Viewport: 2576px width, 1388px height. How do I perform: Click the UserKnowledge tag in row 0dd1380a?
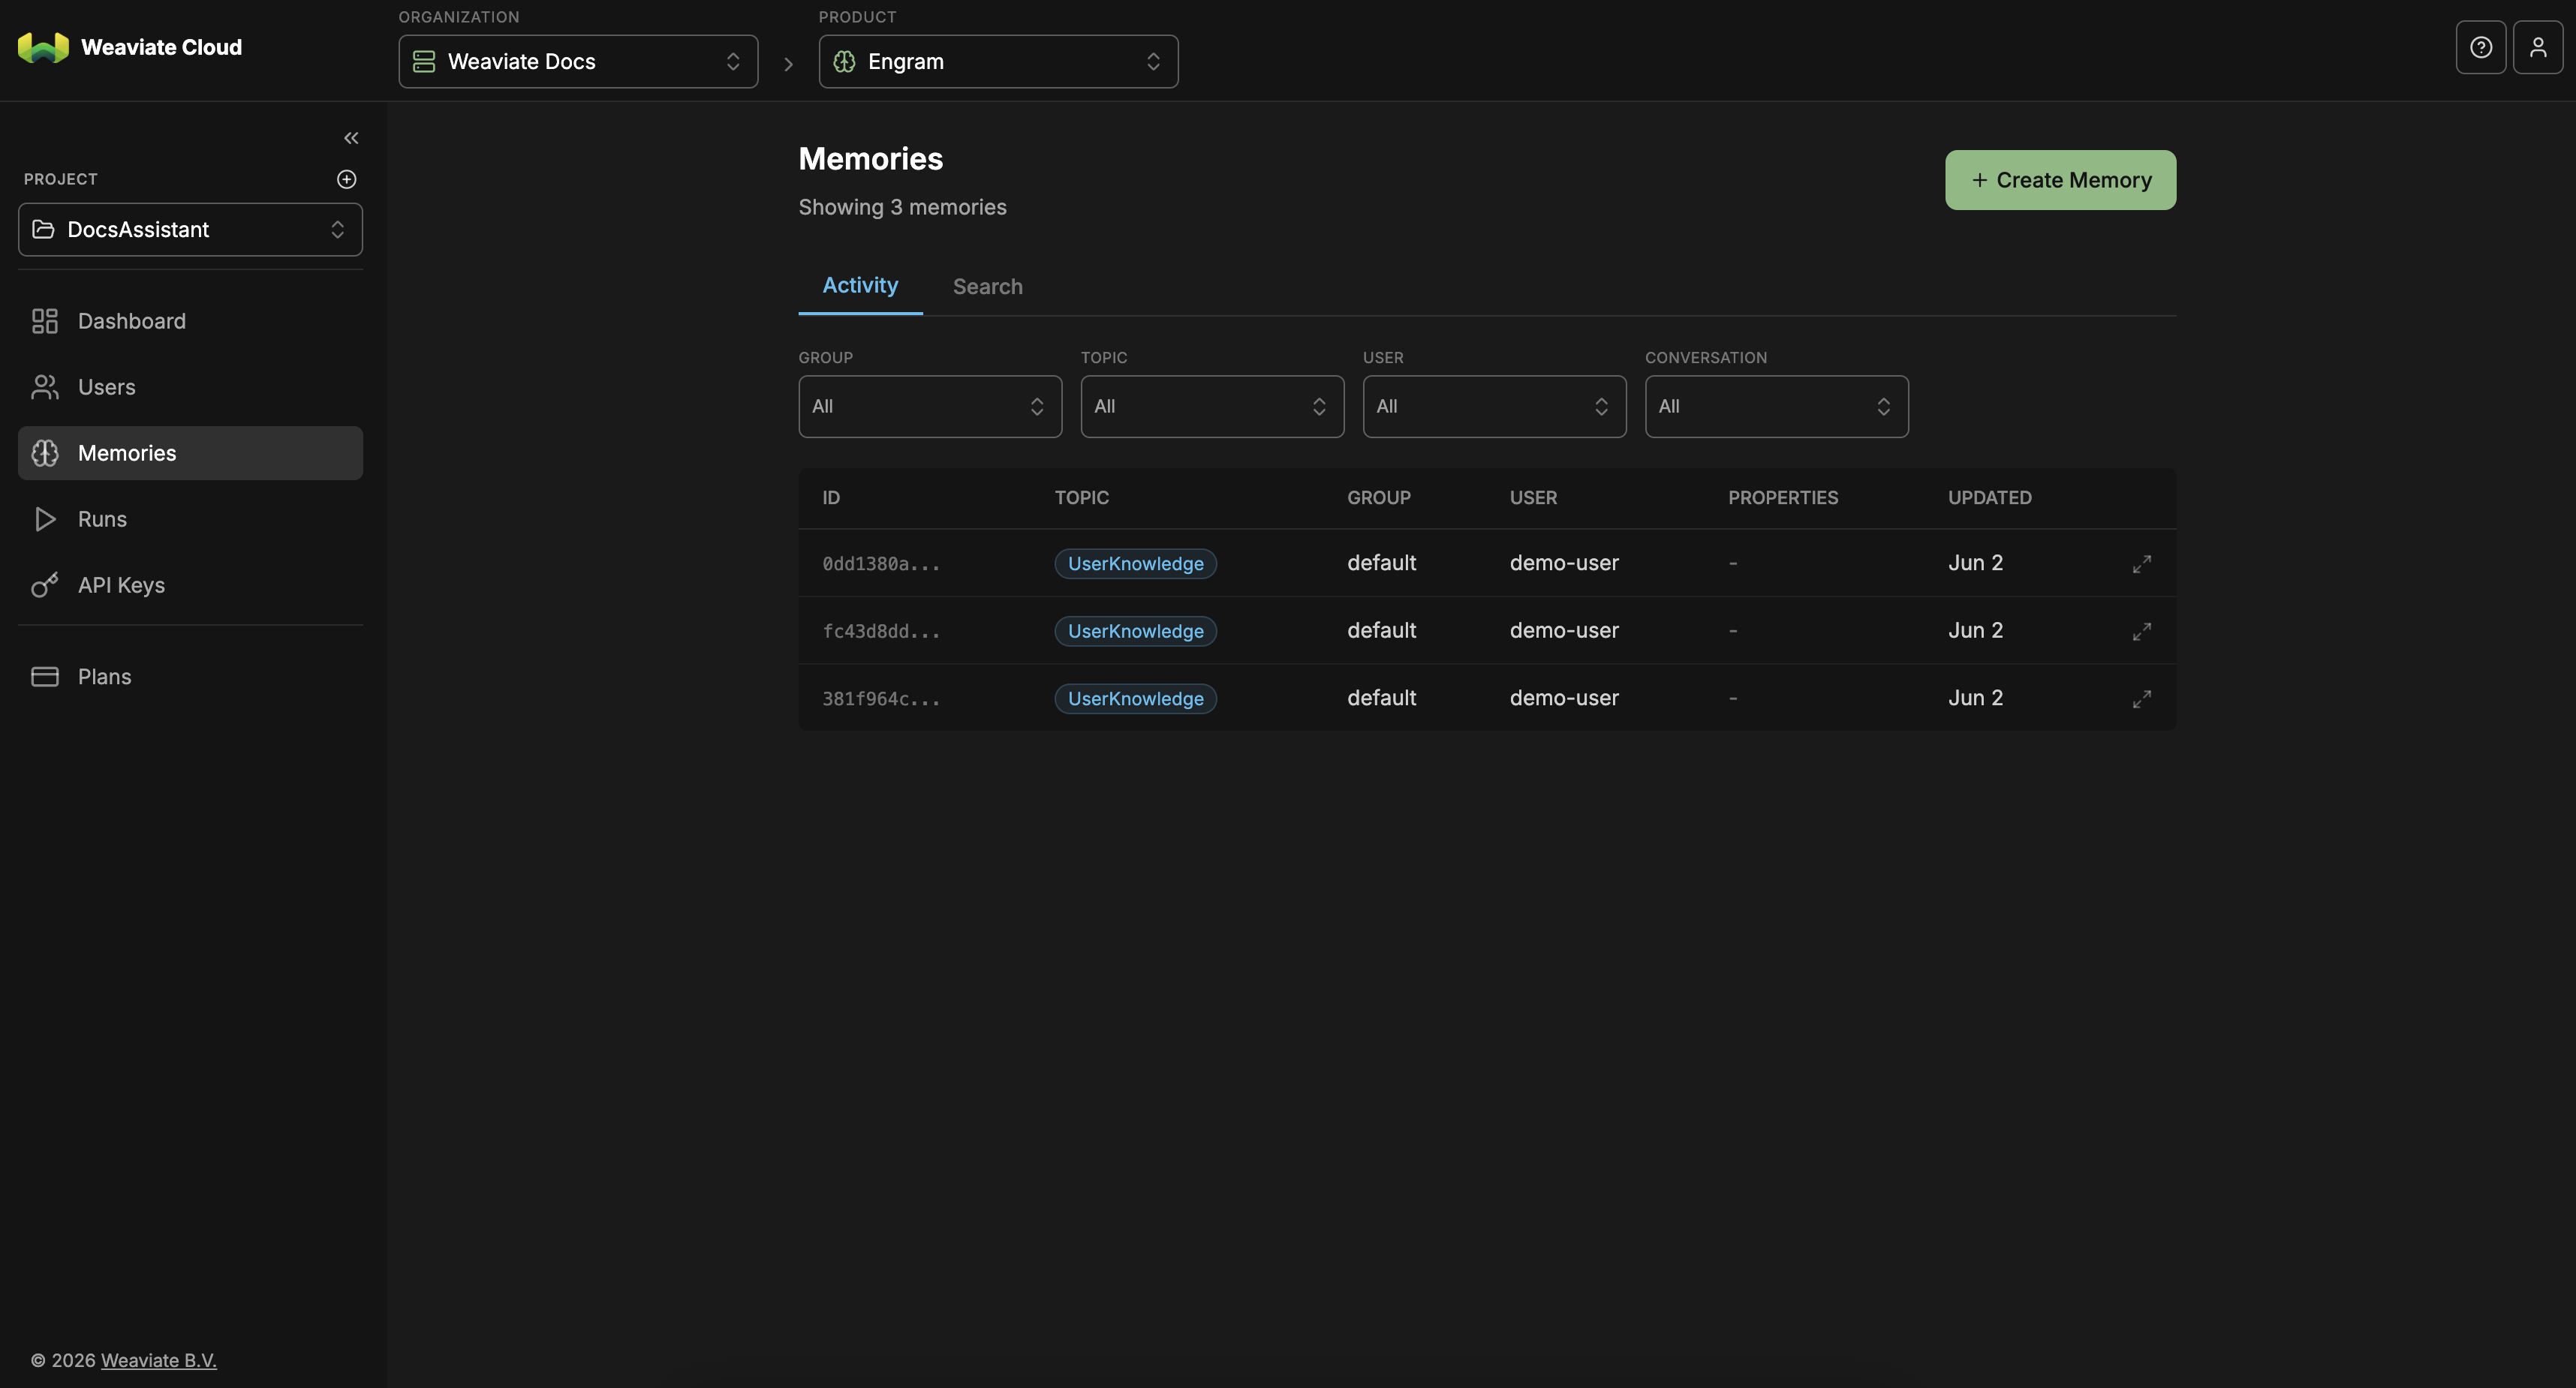coord(1135,563)
